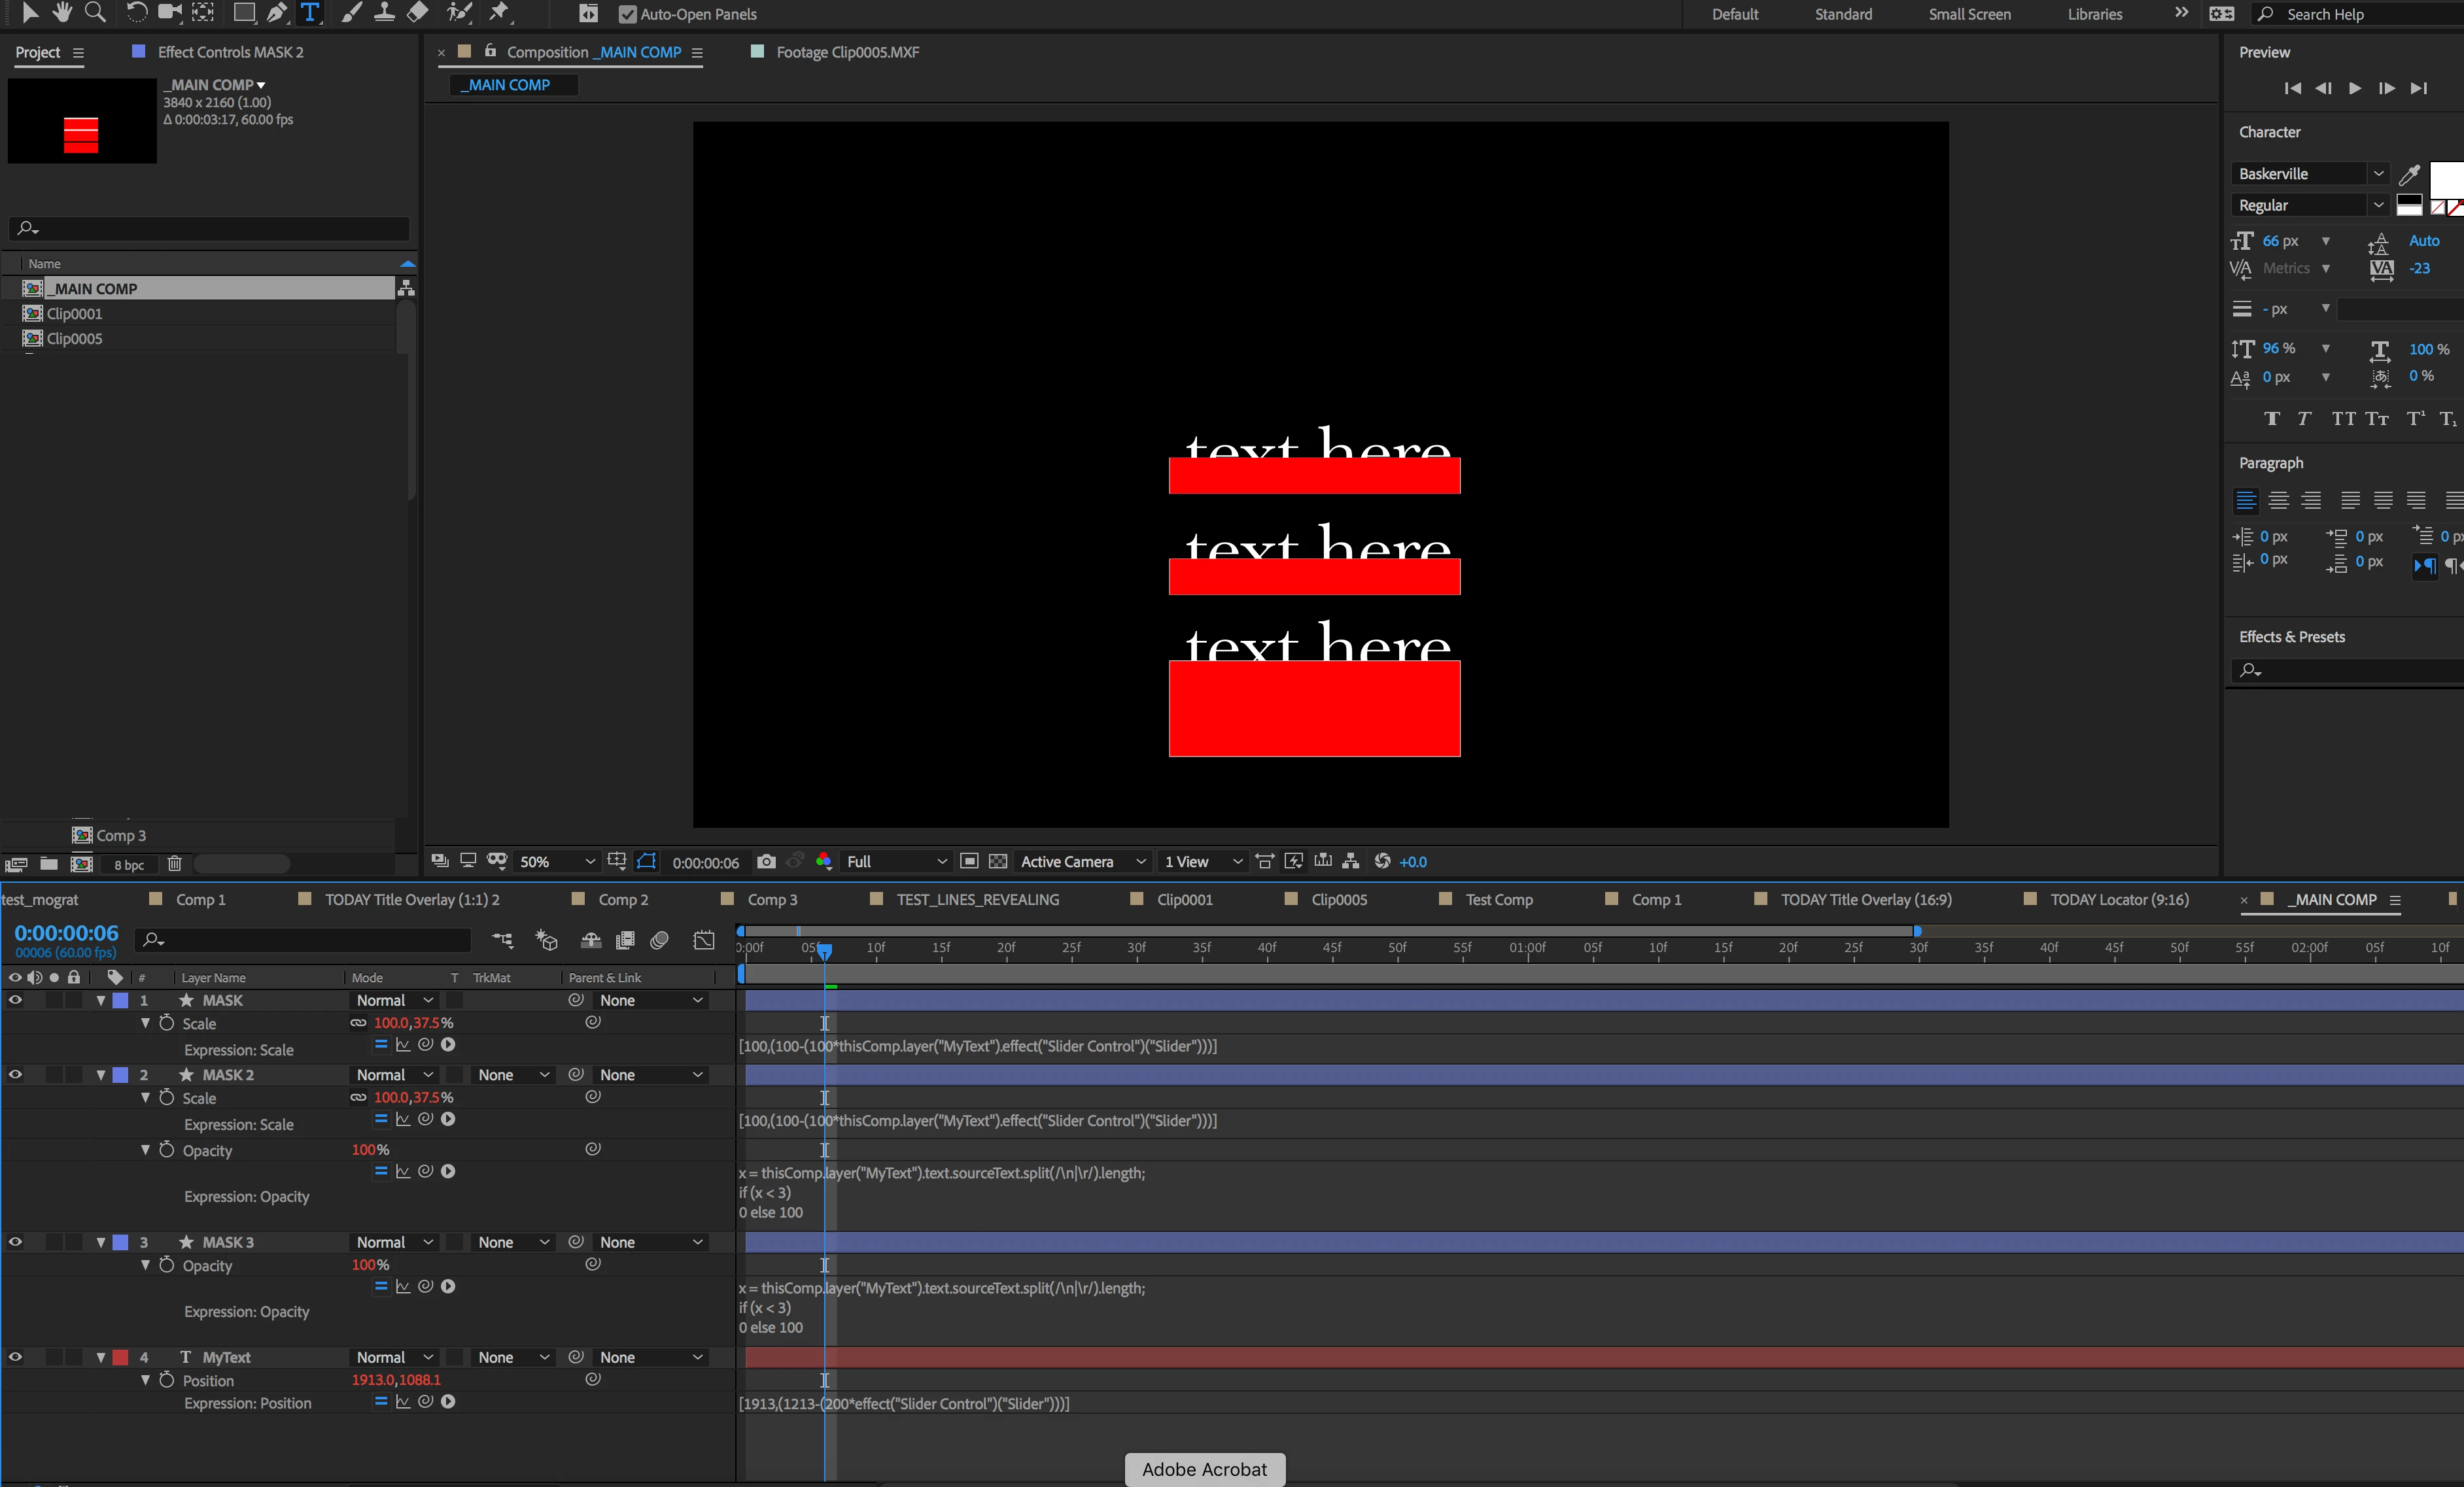Collapse the MASK 3 layer properties
The height and width of the screenshot is (1487, 2464).
tap(101, 1242)
